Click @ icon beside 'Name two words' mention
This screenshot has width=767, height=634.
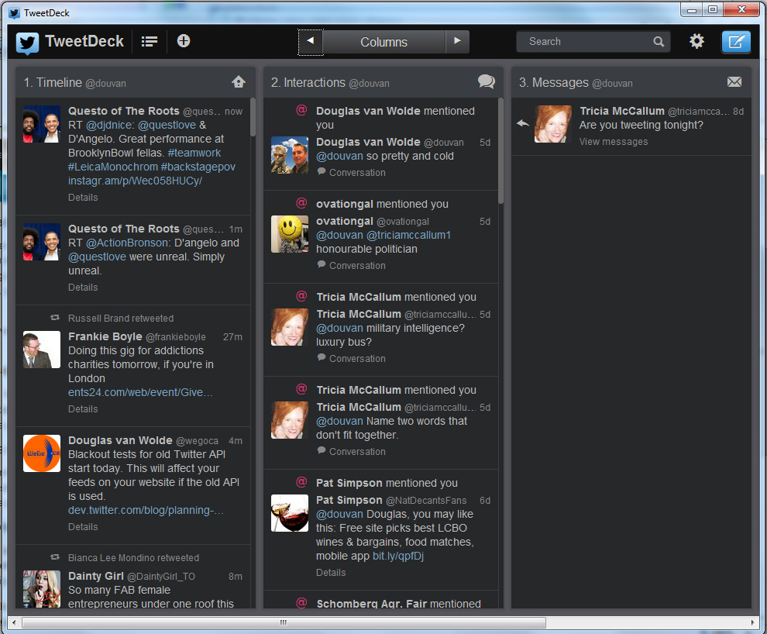[x=302, y=389]
